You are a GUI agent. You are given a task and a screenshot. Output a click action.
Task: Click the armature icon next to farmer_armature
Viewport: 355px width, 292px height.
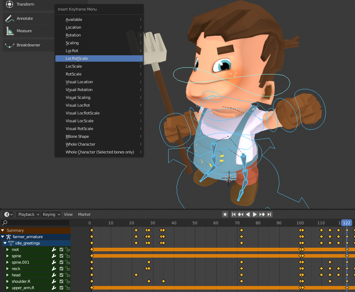pyautogui.click(x=10, y=237)
